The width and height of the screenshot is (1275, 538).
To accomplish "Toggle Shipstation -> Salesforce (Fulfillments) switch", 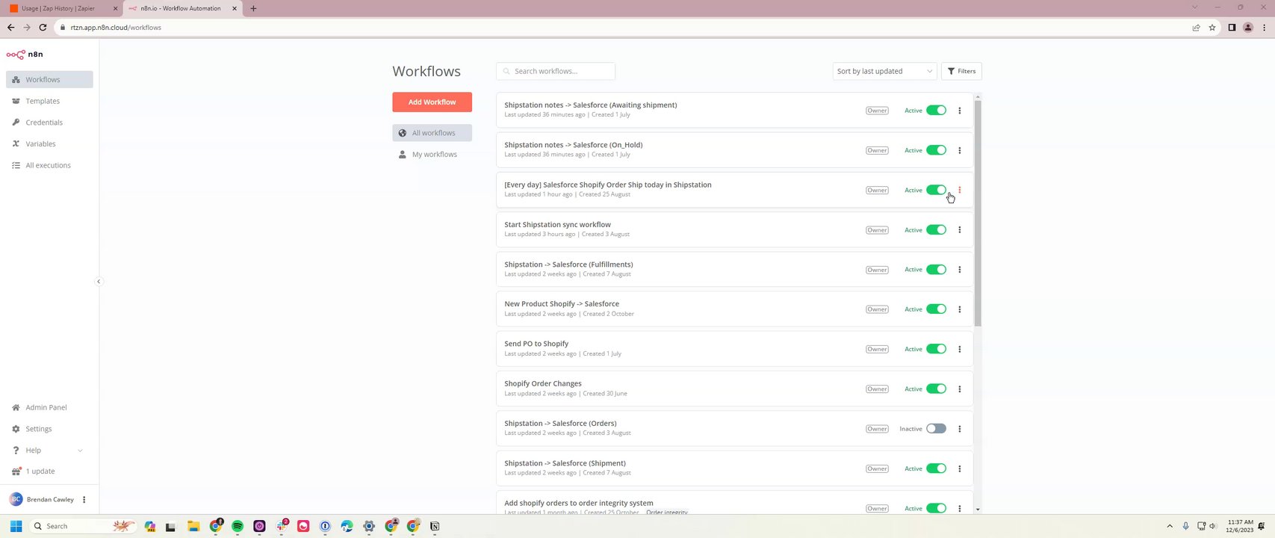I will pos(936,270).
